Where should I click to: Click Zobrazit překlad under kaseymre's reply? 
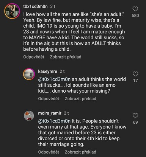coord(80,99)
